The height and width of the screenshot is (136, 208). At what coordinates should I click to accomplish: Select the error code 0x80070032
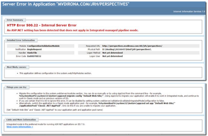(x=35, y=56)
